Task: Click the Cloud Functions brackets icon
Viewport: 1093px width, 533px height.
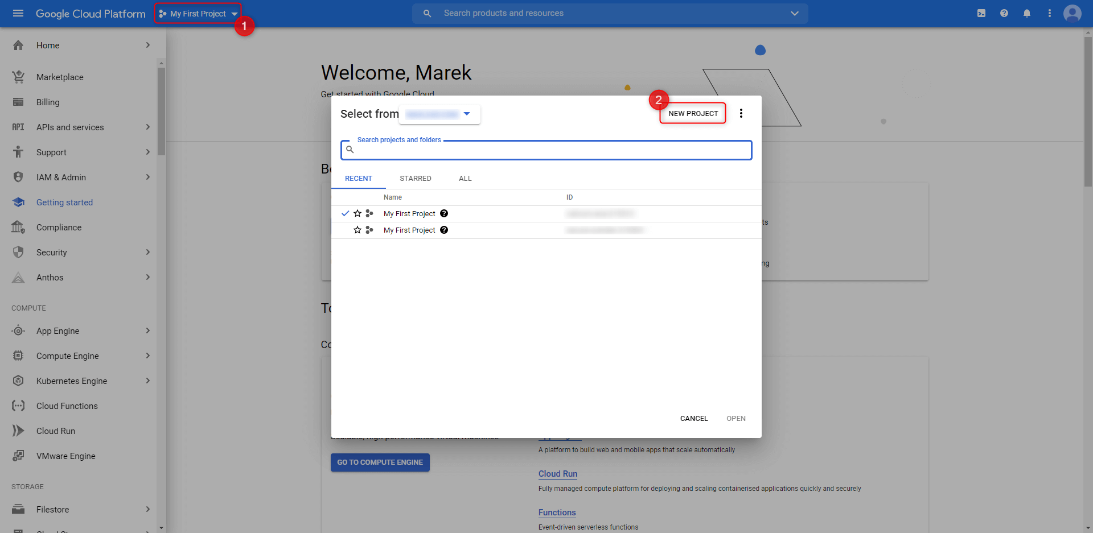Action: pyautogui.click(x=18, y=406)
